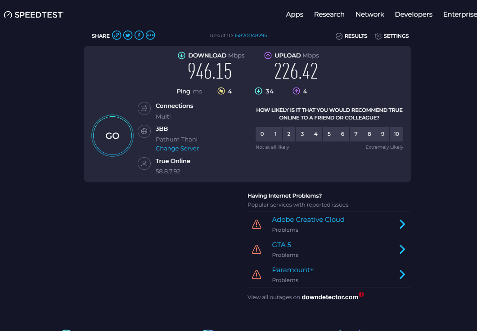This screenshot has width=477, height=331.
Task: Click the Settings gear icon
Action: 378,36
